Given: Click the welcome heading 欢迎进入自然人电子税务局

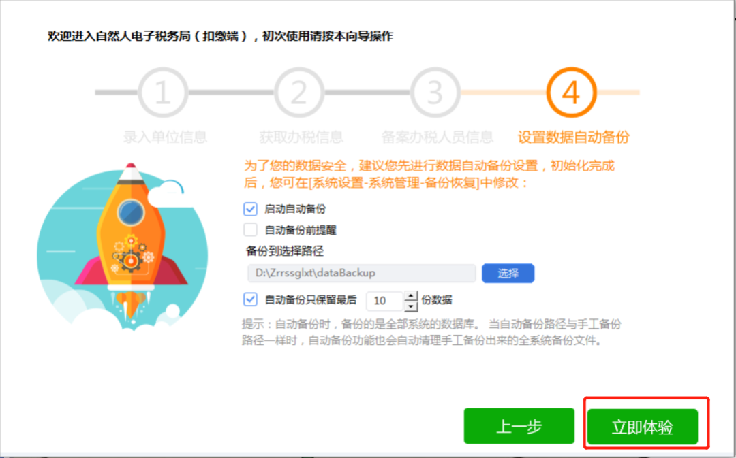Looking at the screenshot, I should [220, 36].
